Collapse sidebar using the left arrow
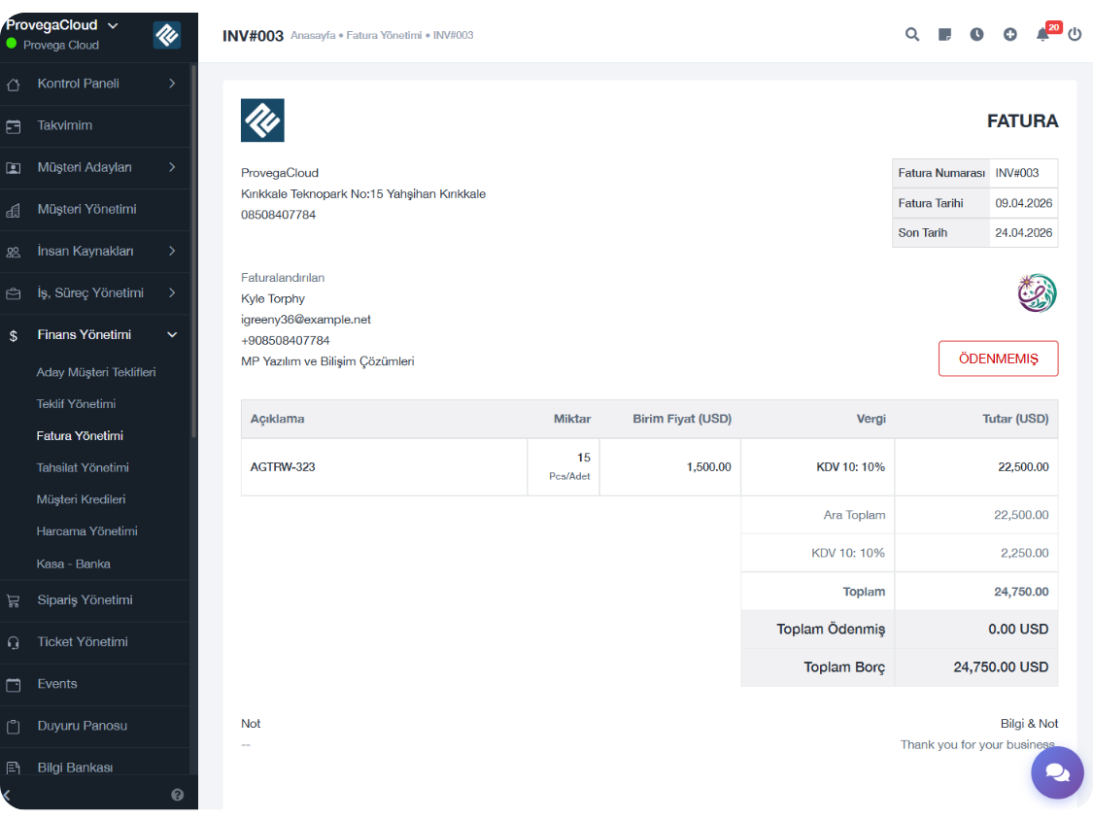Viewport: 1093px width, 820px height. [x=8, y=795]
